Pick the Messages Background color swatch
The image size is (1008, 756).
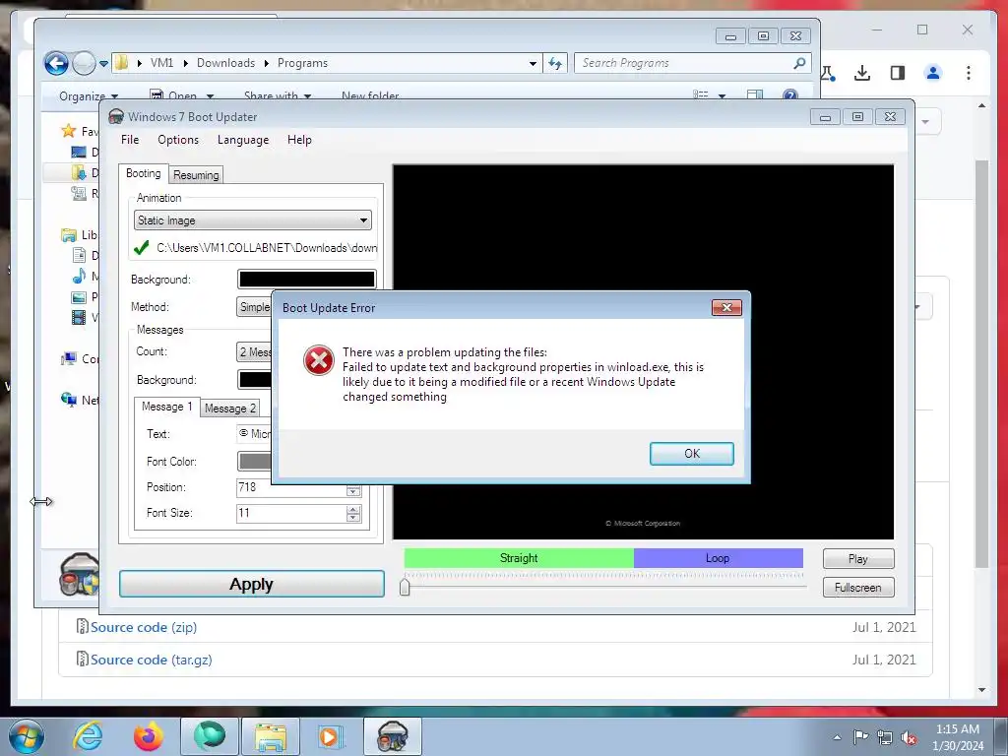[x=254, y=379]
